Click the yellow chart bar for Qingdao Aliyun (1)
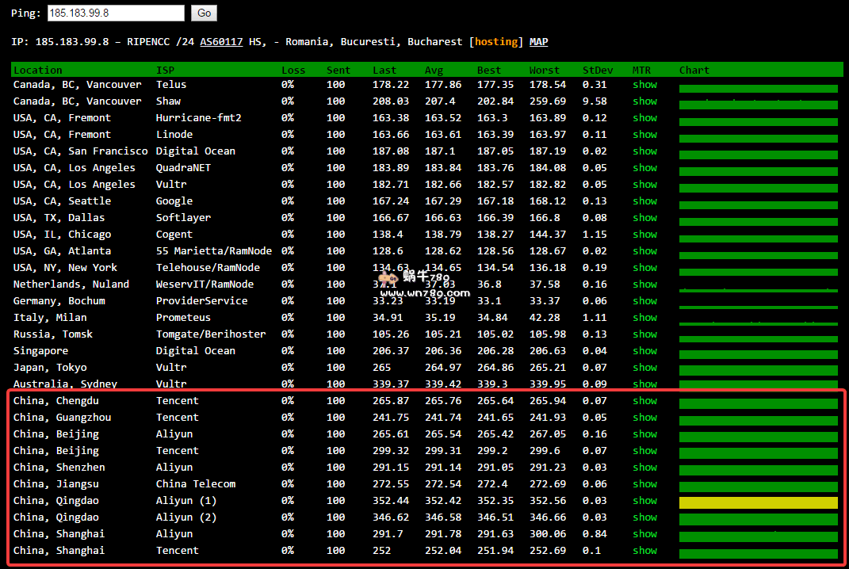The width and height of the screenshot is (849, 569). click(758, 502)
